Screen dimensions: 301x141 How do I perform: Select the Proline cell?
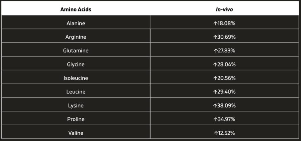coord(76,119)
